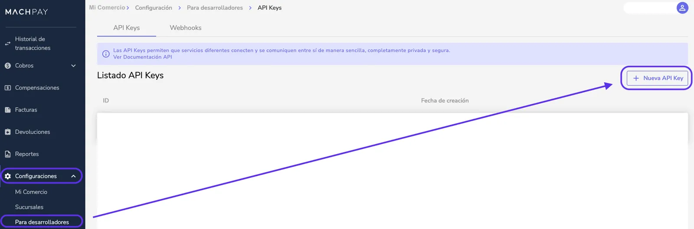694x229 pixels.
Task: Click the Listado API Keys heading
Action: point(130,75)
